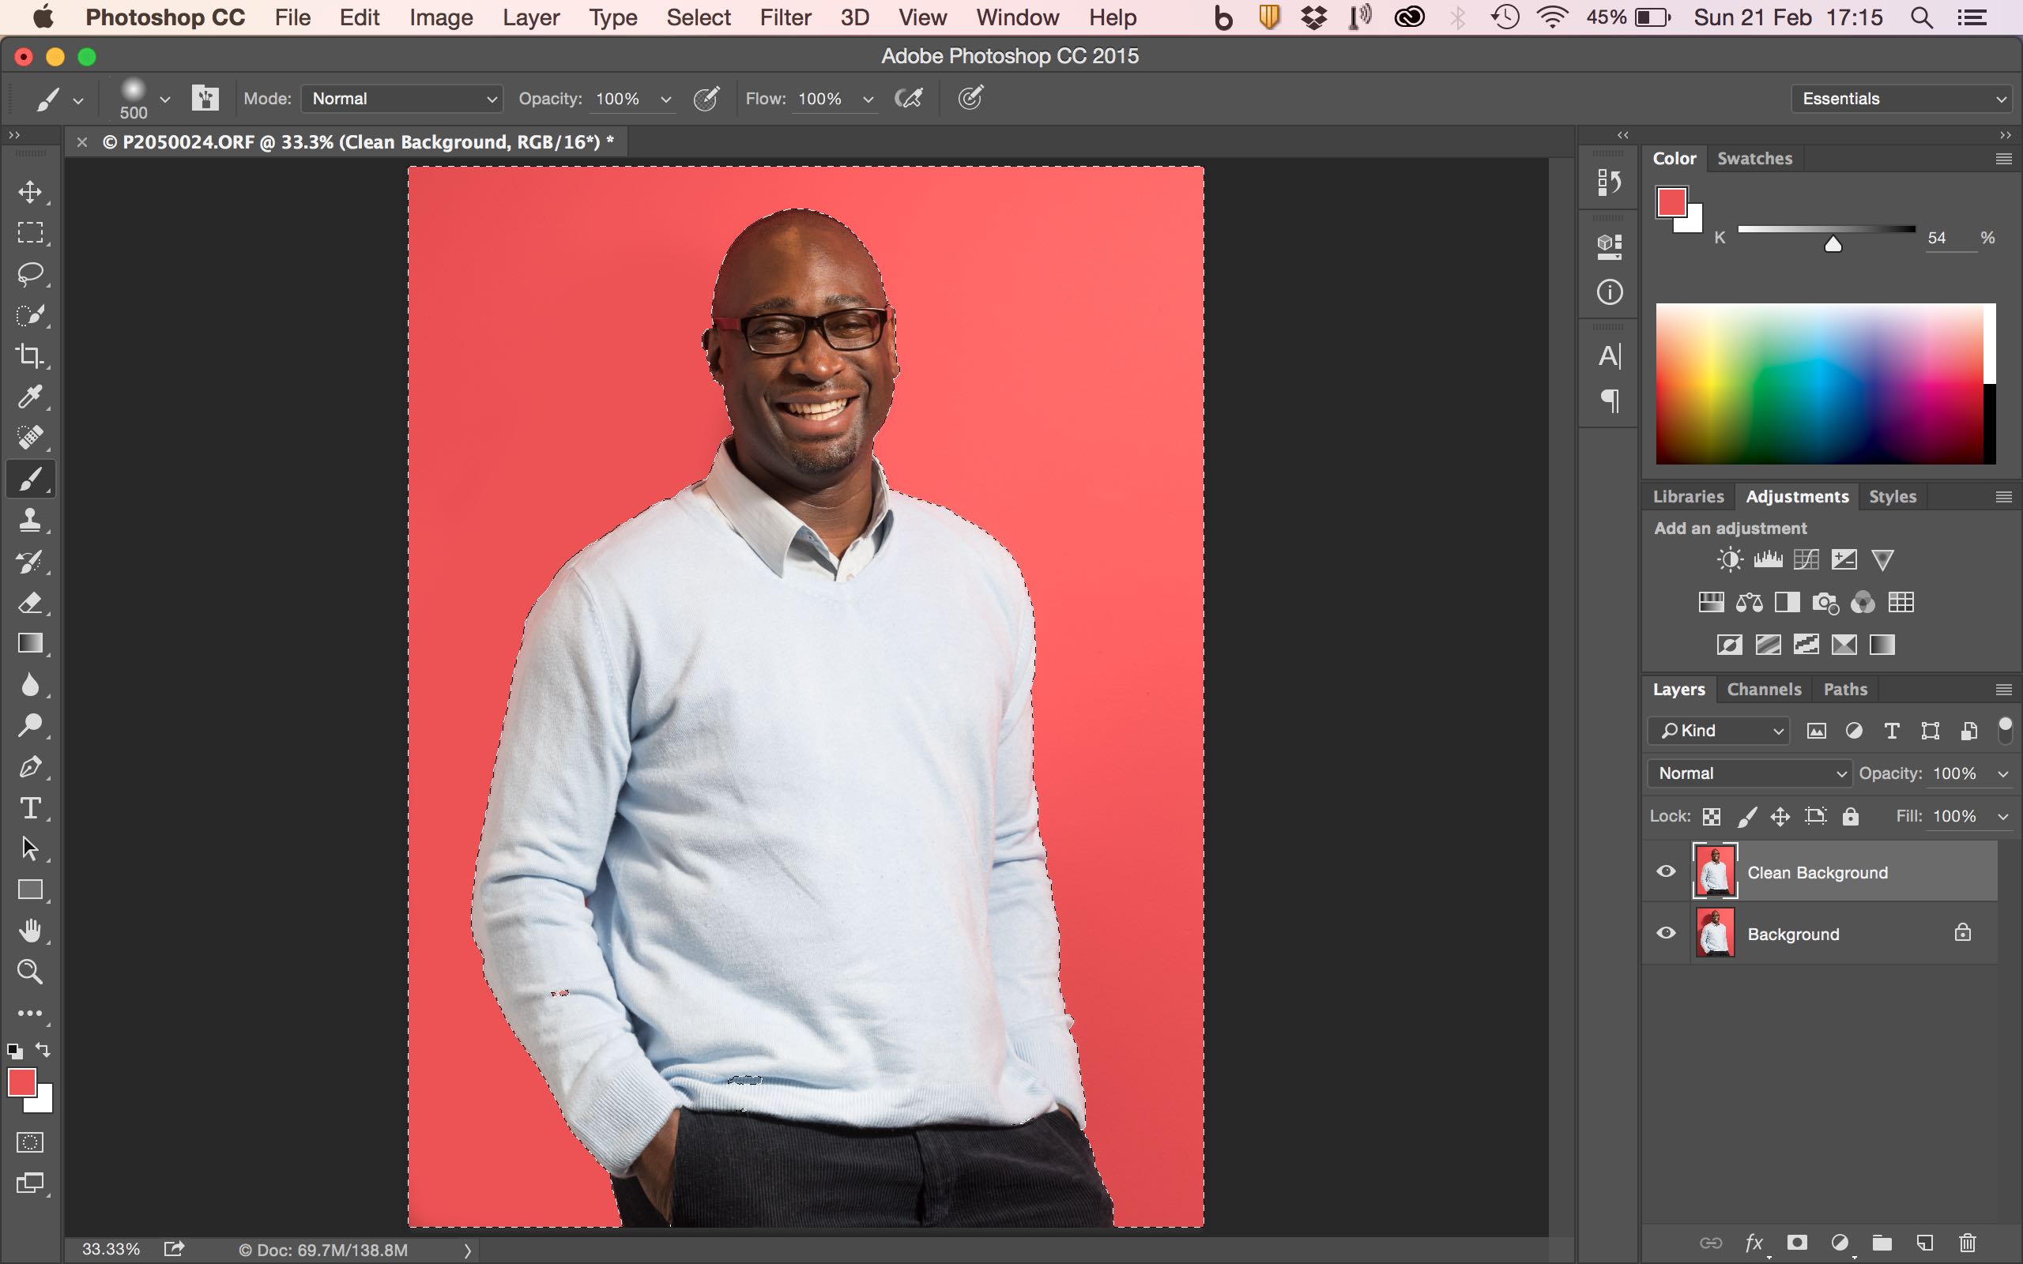Delete layer with trash icon

pos(1968,1242)
